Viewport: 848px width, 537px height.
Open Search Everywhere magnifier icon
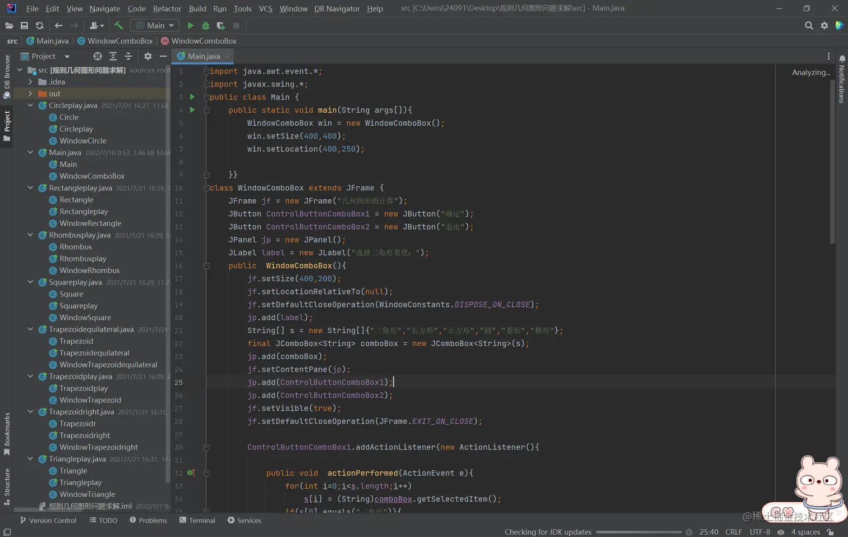(x=809, y=25)
